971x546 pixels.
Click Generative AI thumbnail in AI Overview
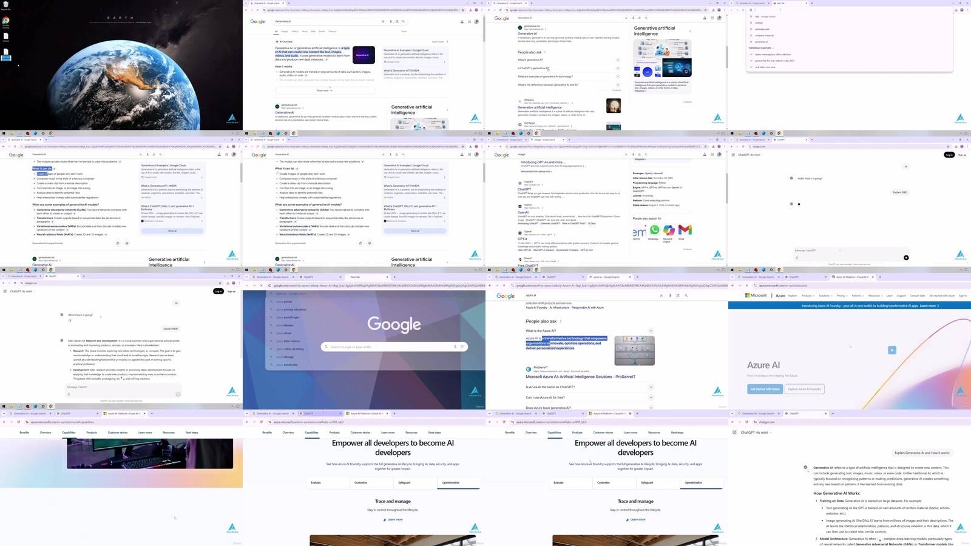pyautogui.click(x=364, y=55)
